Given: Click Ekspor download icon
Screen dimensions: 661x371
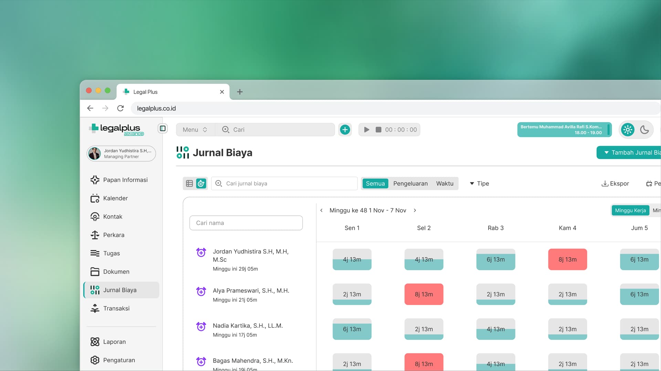Looking at the screenshot, I should coord(605,183).
